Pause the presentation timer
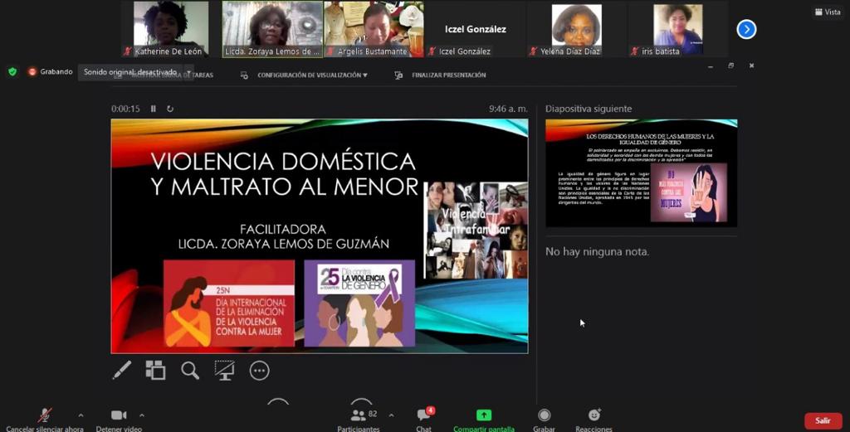850x432 pixels. point(154,109)
